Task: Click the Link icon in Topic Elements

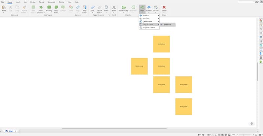Action: click(93, 7)
